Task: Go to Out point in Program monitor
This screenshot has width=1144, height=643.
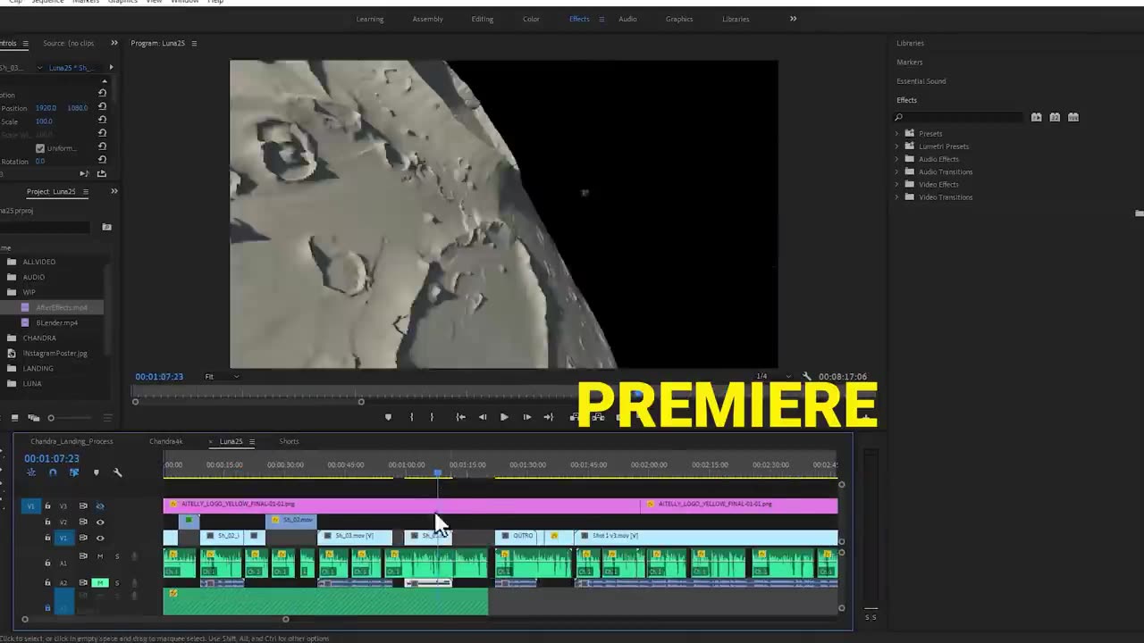Action: [x=549, y=417]
